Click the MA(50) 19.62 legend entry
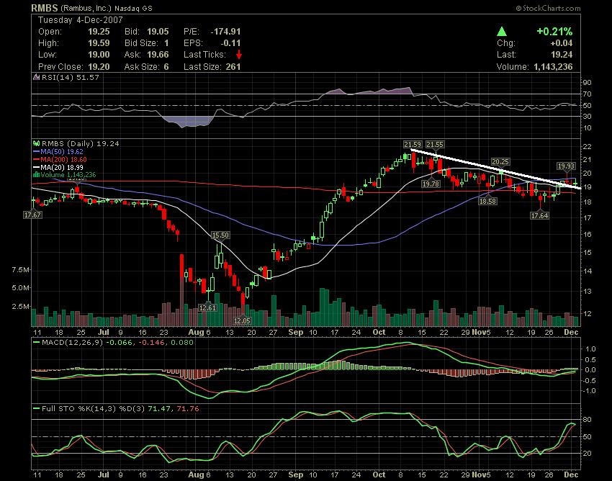612x481 pixels. 62,151
